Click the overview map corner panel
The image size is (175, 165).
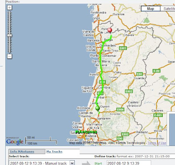171,129
